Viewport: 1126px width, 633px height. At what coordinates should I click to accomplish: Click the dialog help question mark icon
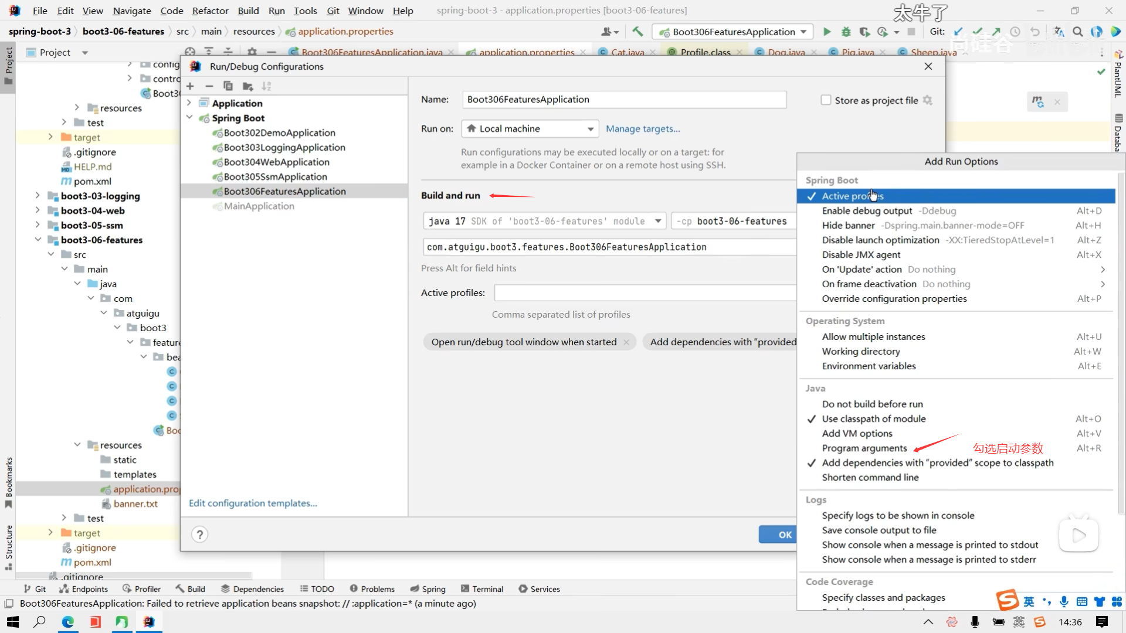click(x=199, y=535)
